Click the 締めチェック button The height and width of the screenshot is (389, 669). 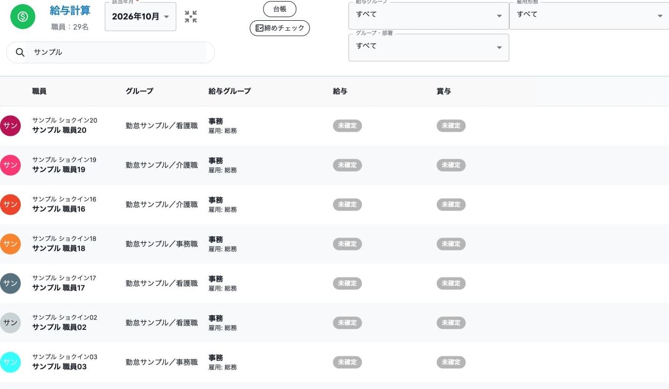click(280, 28)
